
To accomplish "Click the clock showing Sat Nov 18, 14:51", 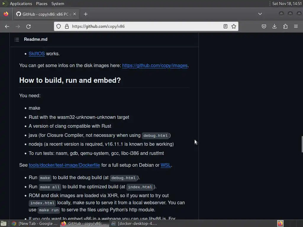I will point(287,4).
